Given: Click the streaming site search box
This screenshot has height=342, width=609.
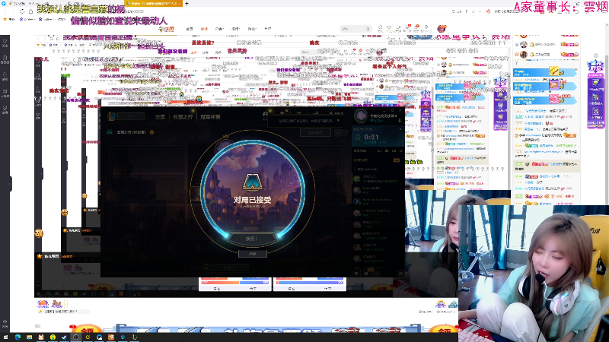Looking at the screenshot, I should click(x=356, y=29).
